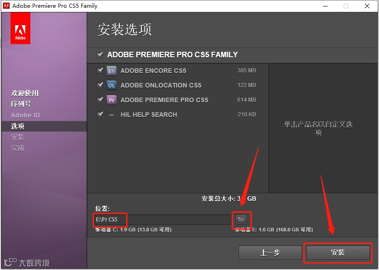Click the 614 MB size value
Image resolution: width=379 pixels, height=270 pixels.
coord(246,100)
